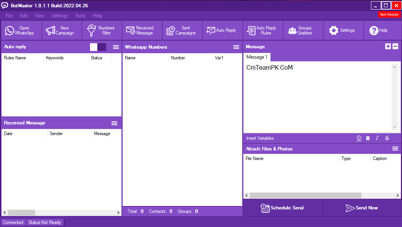The height and width of the screenshot is (227, 402).
Task: Apply italic formatting to message
Action: 377,138
